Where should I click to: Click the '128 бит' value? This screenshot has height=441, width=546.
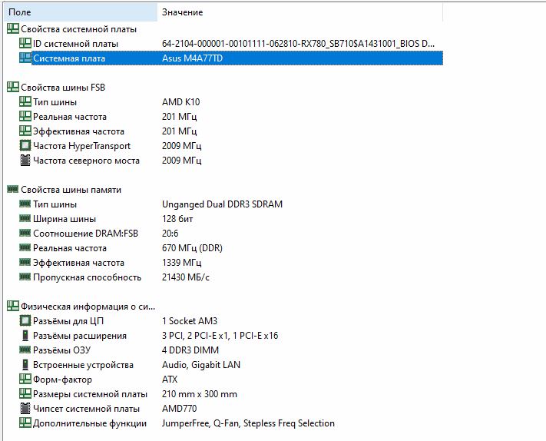[x=177, y=219]
